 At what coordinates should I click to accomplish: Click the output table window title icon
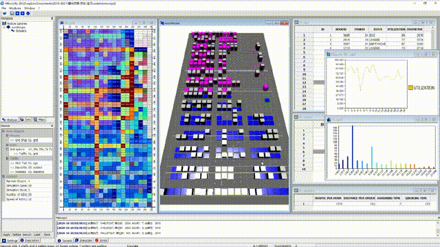pos(296,117)
